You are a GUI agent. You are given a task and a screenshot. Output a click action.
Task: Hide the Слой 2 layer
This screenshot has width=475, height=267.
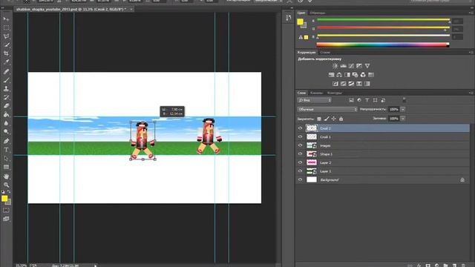(300, 128)
